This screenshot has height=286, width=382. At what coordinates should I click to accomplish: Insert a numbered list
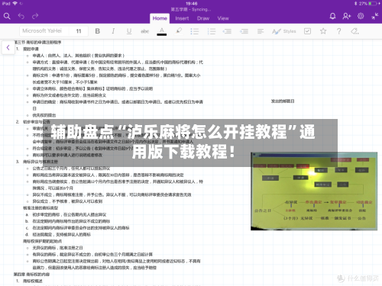(212, 31)
